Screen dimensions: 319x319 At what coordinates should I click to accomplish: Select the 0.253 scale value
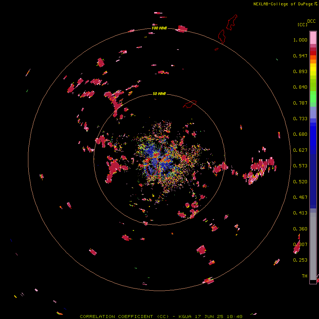pyautogui.click(x=300, y=260)
